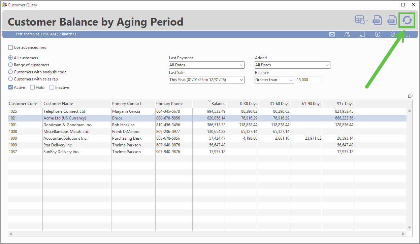
Task: Click the 61-90 Days column header
Action: 306,104
